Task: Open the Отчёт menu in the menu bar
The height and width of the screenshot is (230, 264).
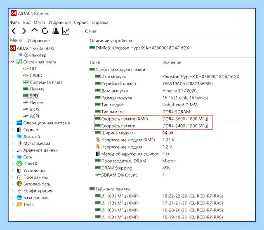Action: (40, 22)
